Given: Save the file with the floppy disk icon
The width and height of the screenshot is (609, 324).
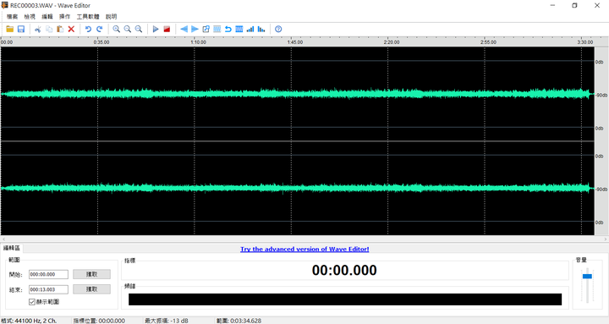Looking at the screenshot, I should pyautogui.click(x=21, y=29).
